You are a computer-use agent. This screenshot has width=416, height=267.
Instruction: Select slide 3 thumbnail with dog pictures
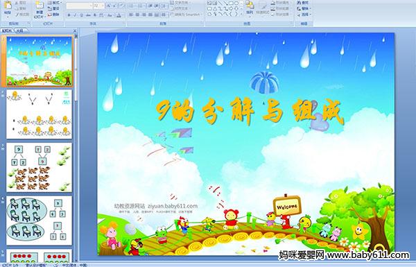pyautogui.click(x=40, y=167)
